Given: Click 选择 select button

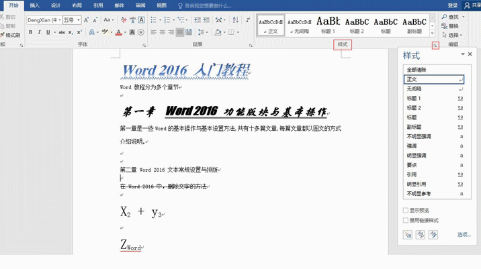Looking at the screenshot, I should [452, 36].
